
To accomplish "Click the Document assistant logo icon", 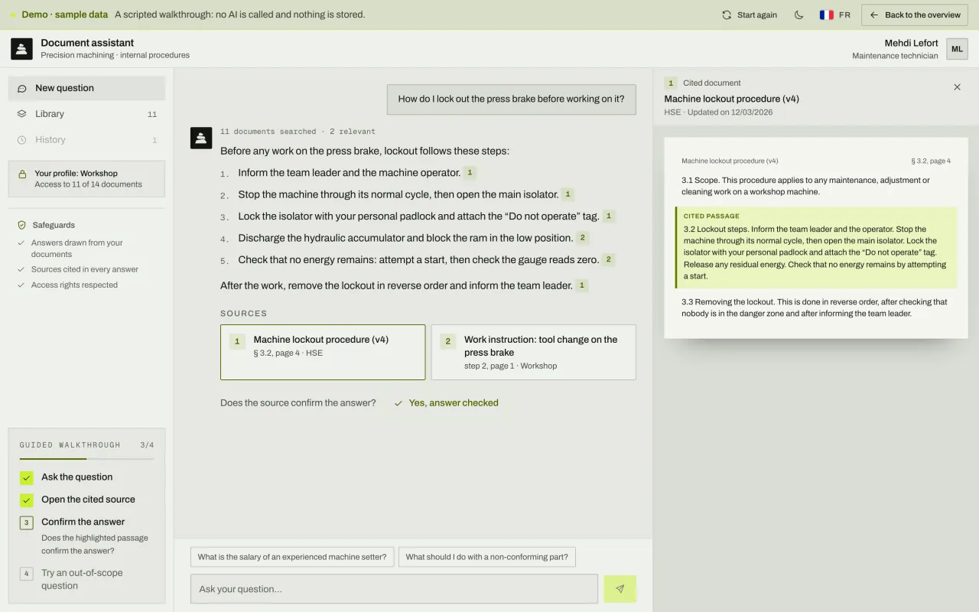I will coord(21,49).
